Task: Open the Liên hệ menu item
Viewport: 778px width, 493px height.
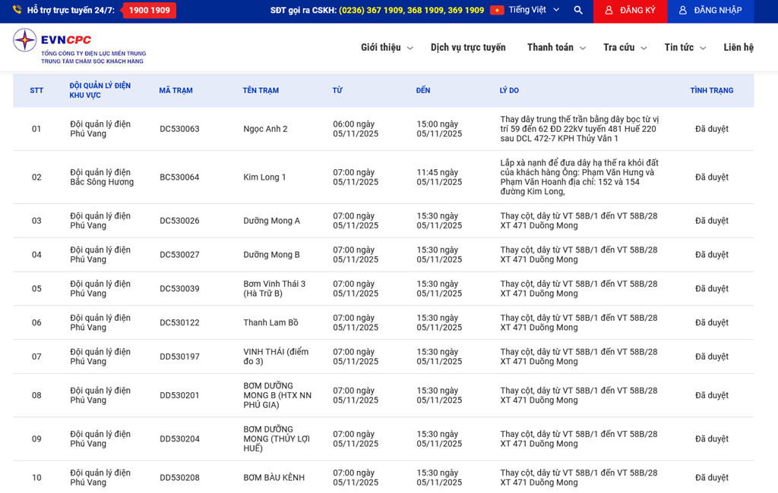Action: [738, 47]
